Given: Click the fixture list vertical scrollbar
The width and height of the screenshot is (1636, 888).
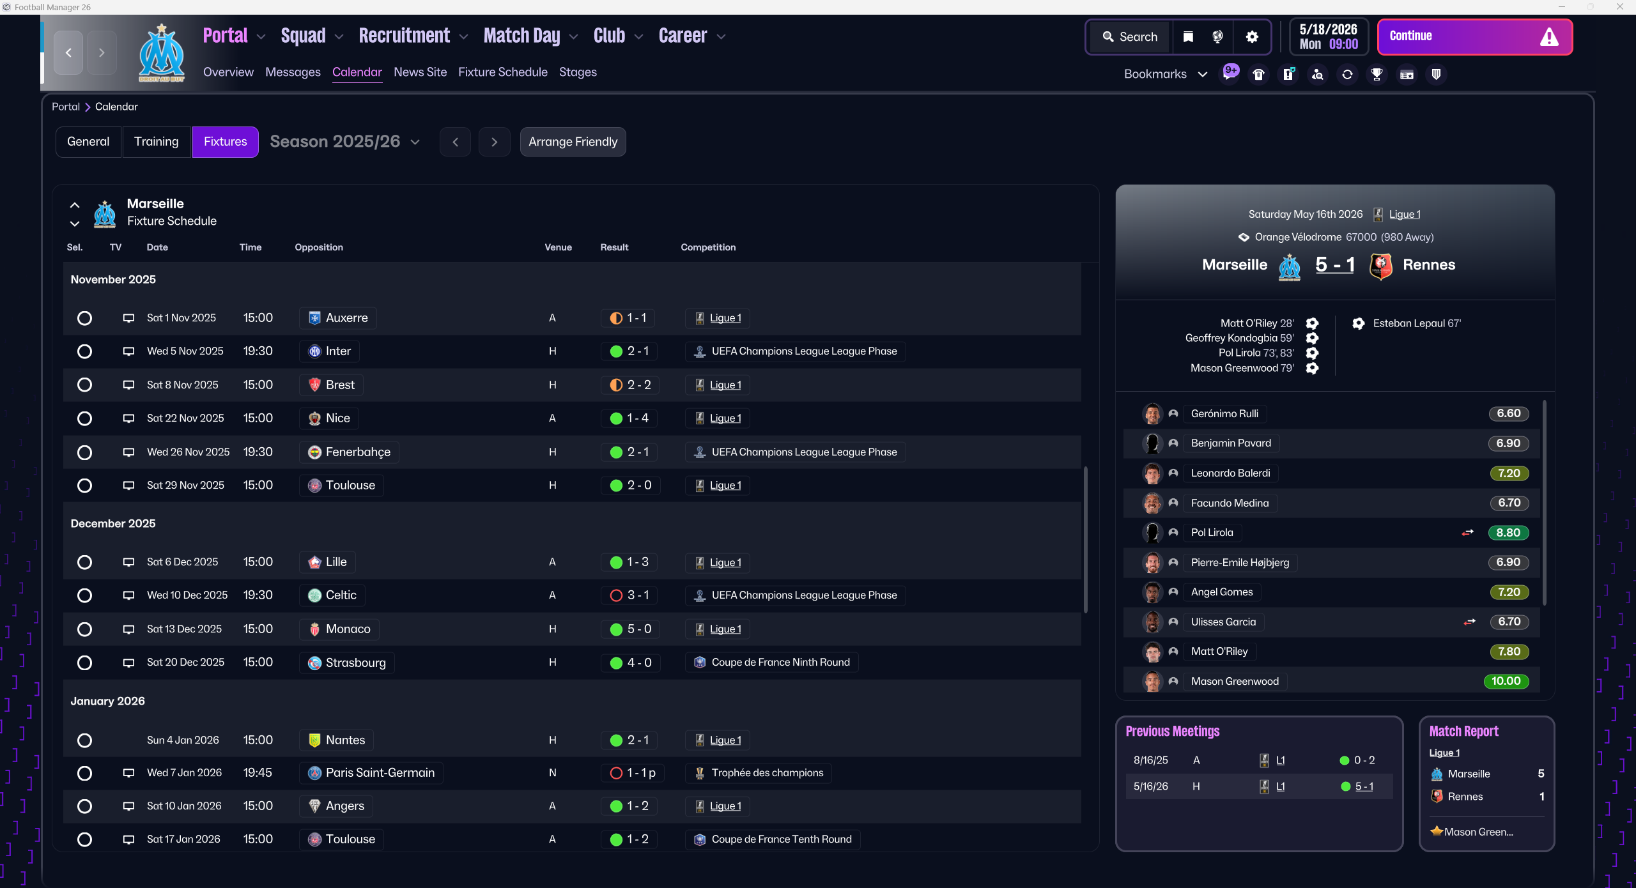Looking at the screenshot, I should click(x=1085, y=540).
